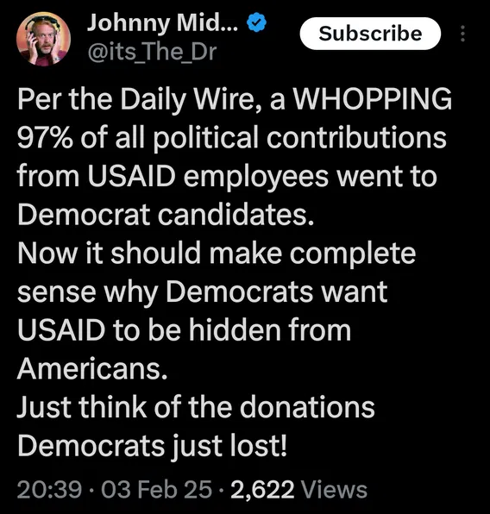Click the line 'USAID to be hidden from'
Screen dimensions: 490x514
pyautogui.click(x=184, y=329)
